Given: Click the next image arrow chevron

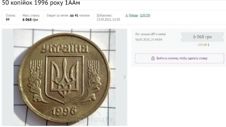Looking at the screenshot, I should coord(125,77).
